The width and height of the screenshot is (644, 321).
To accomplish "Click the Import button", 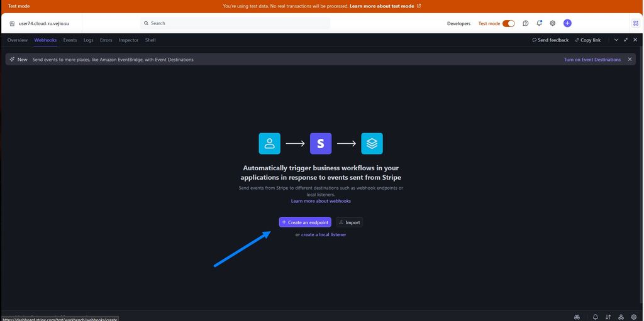I will coord(349,222).
